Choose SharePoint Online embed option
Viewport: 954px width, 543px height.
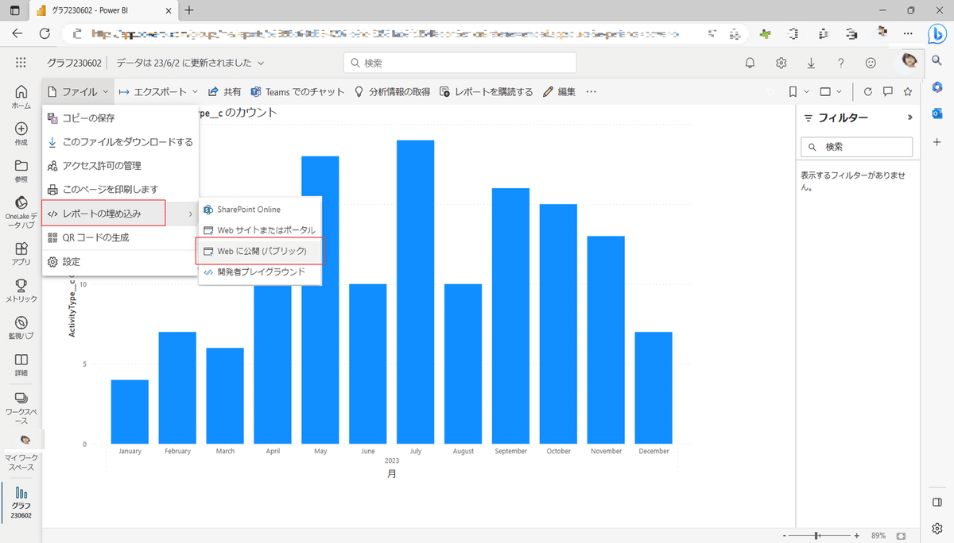(x=260, y=210)
